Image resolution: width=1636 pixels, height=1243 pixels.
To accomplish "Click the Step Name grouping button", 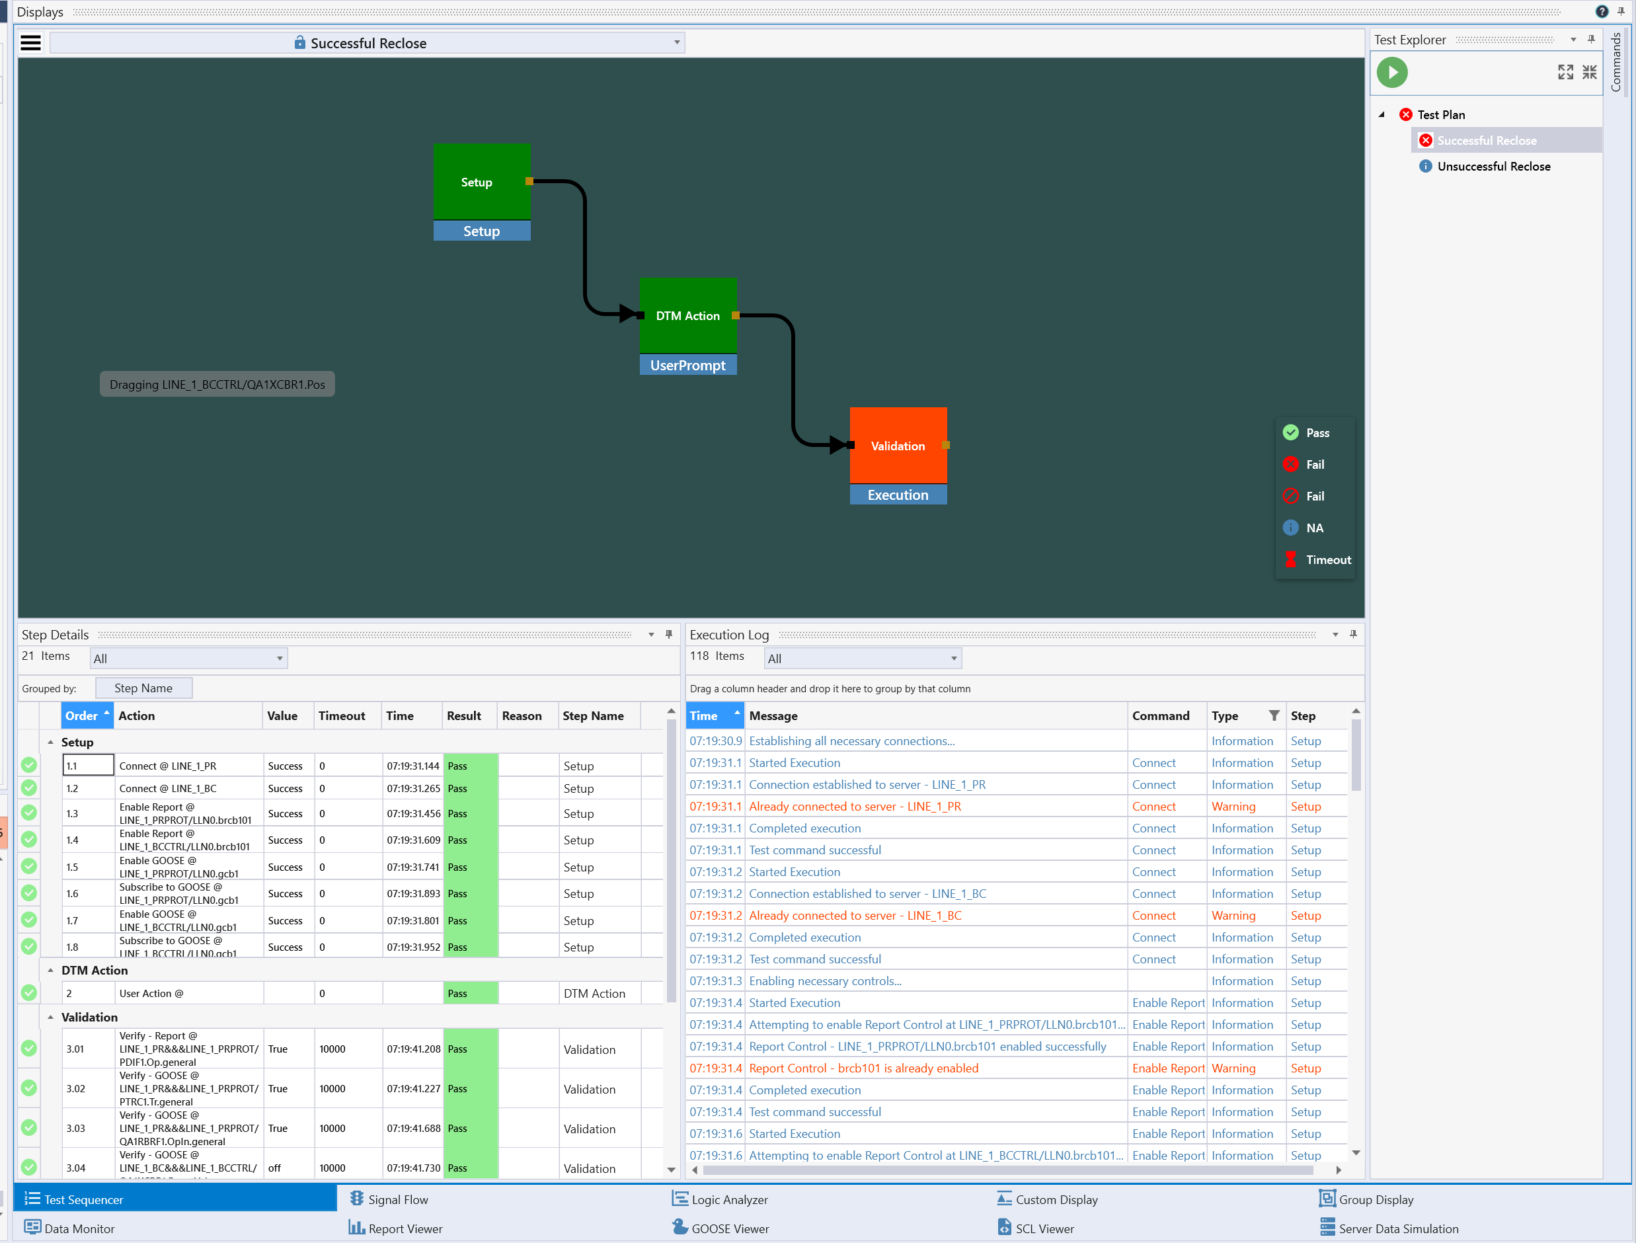I will (x=143, y=688).
